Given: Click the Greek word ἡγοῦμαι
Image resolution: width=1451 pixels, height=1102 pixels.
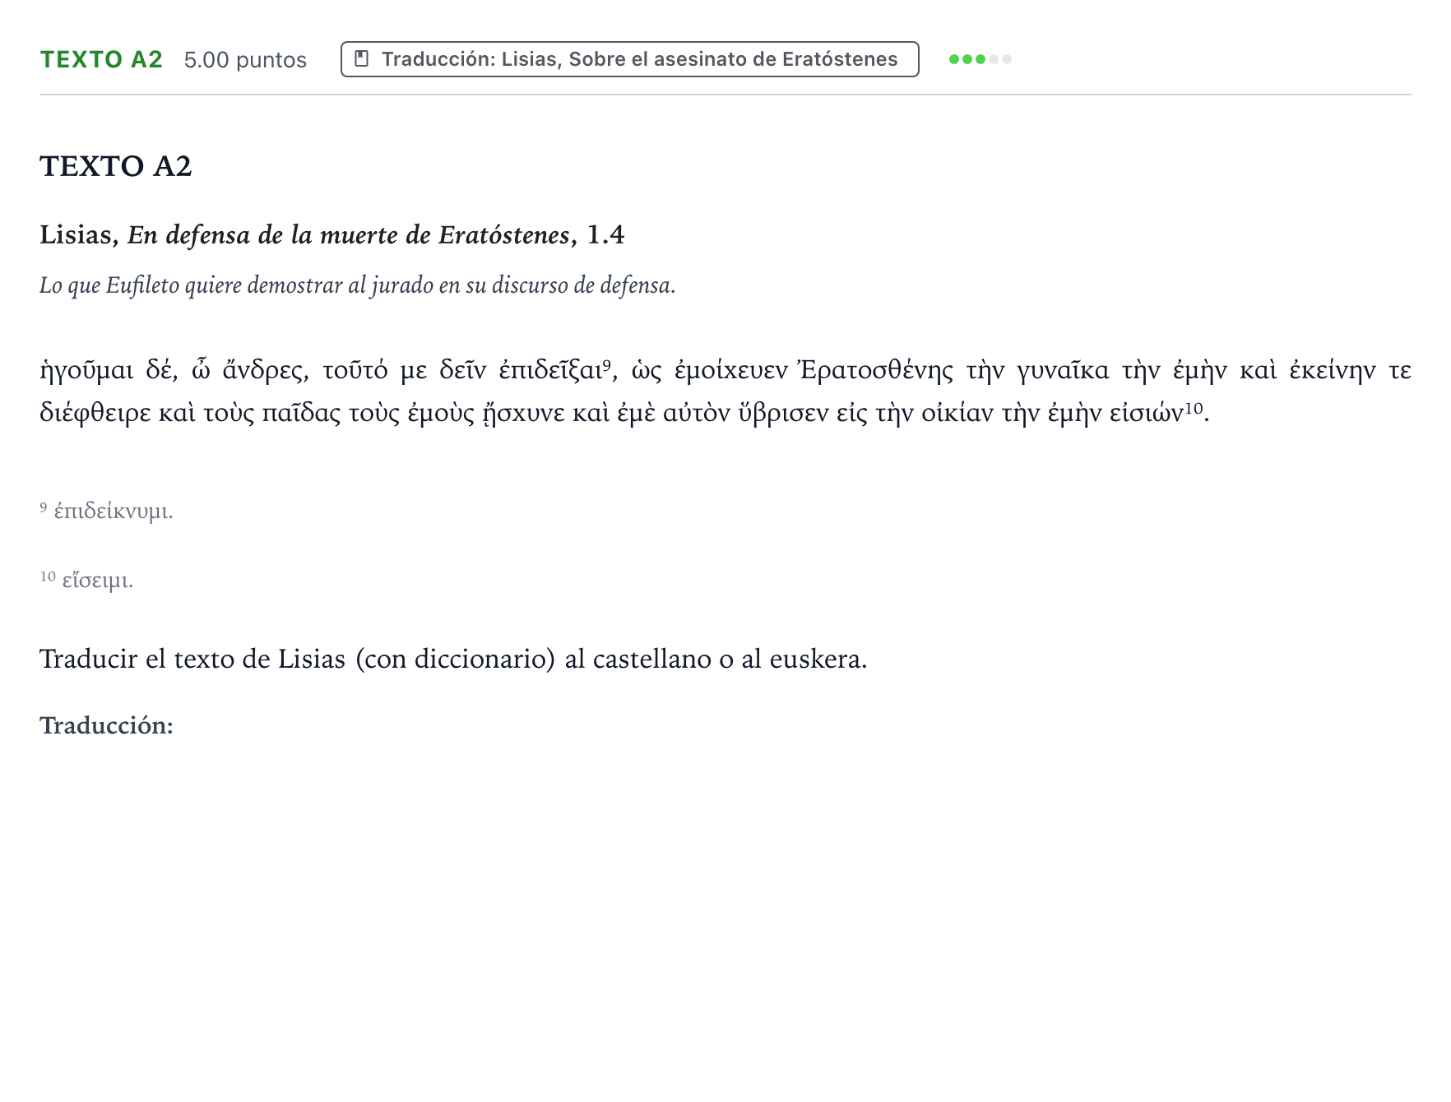Looking at the screenshot, I should (x=86, y=370).
